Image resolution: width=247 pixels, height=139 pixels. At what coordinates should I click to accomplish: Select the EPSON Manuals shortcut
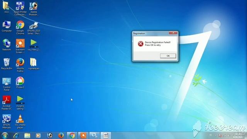click(7, 122)
